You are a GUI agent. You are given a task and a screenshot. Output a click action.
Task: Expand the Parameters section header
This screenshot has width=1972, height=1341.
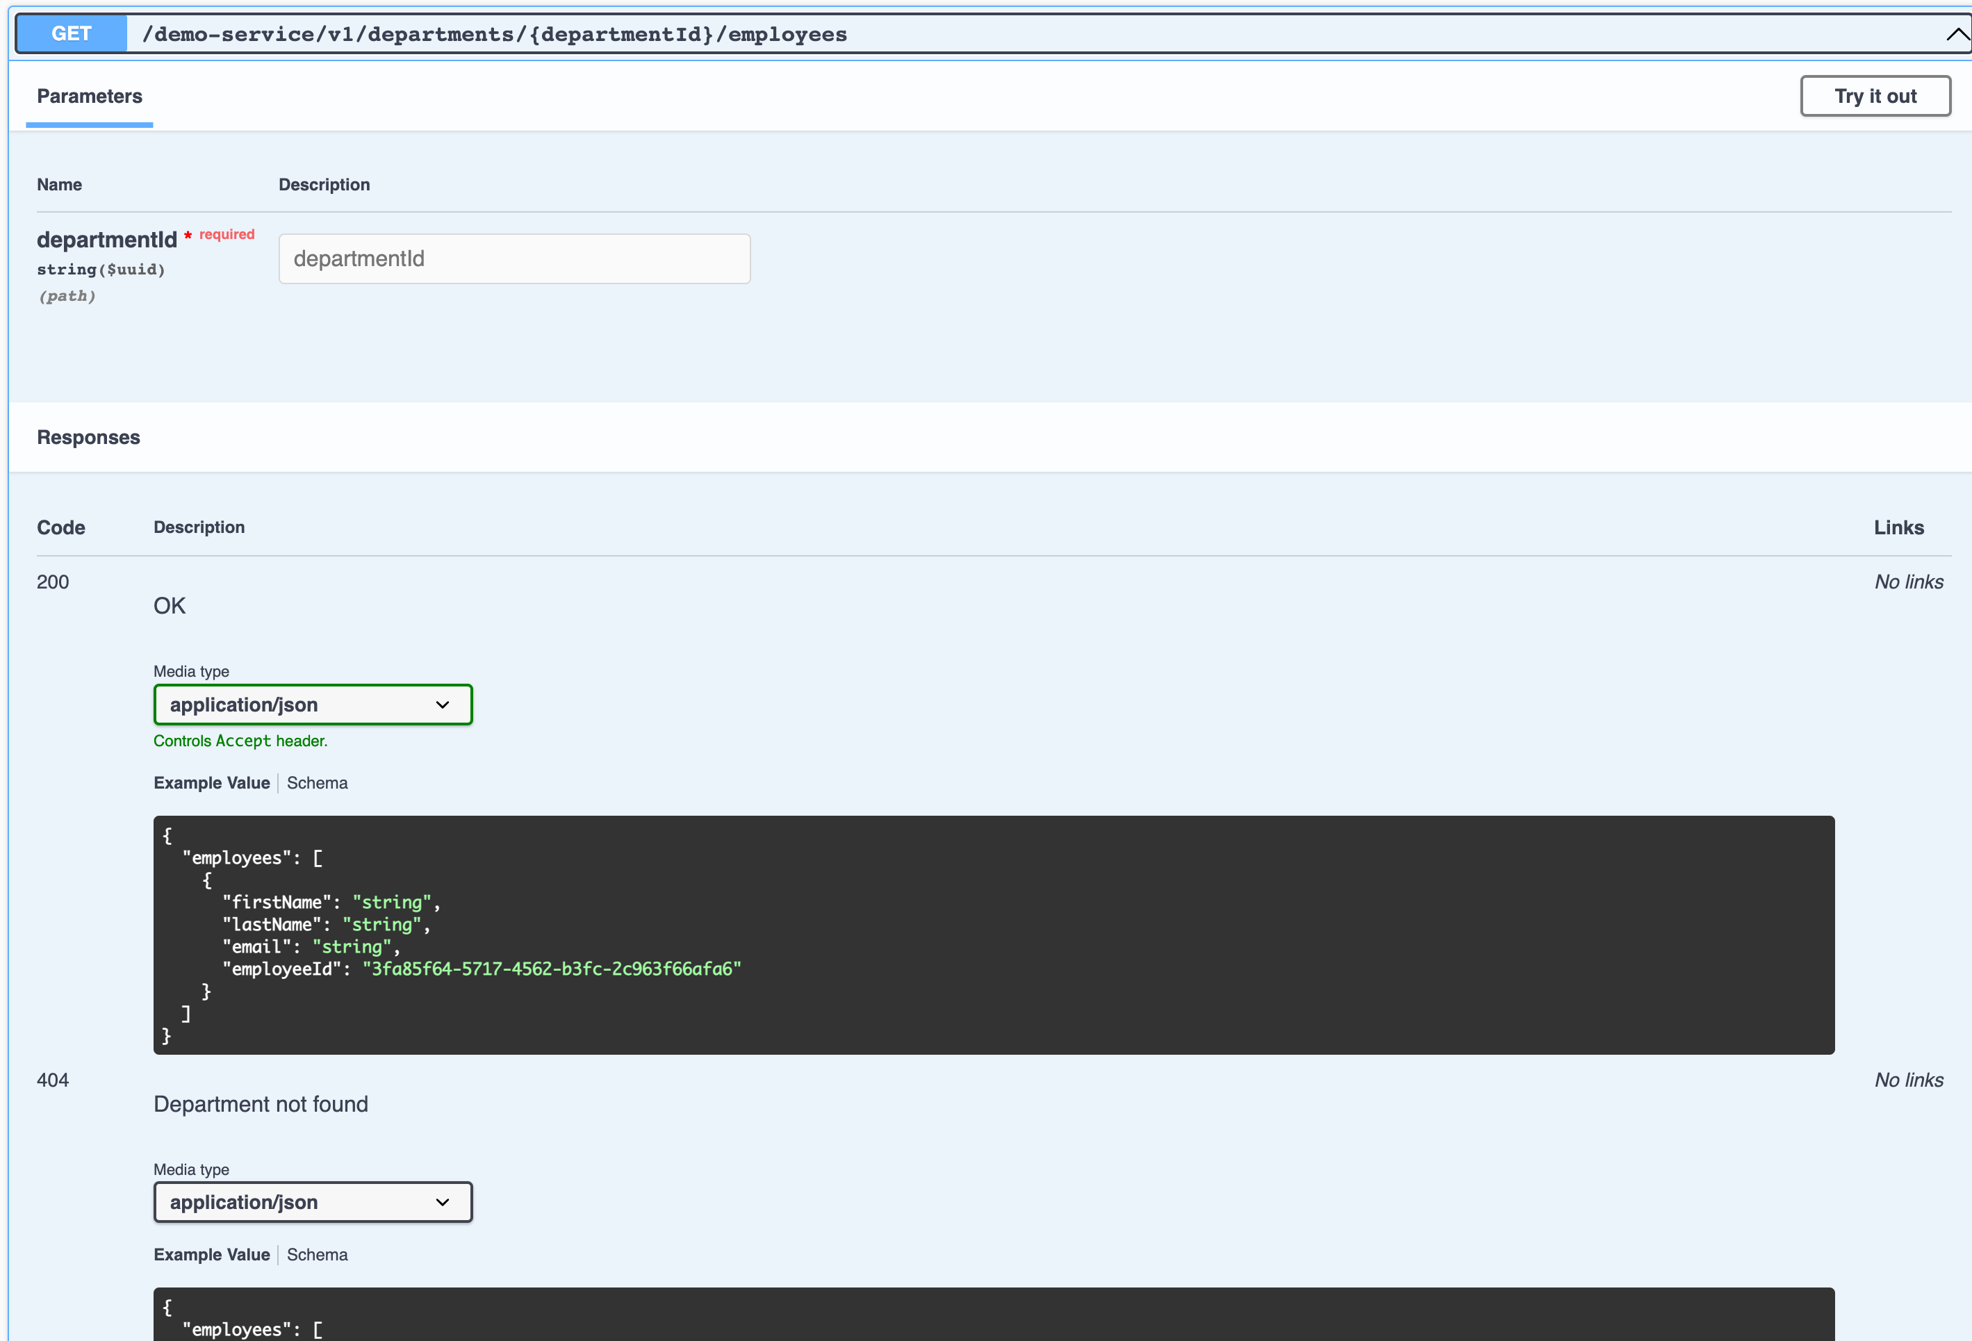[x=90, y=96]
